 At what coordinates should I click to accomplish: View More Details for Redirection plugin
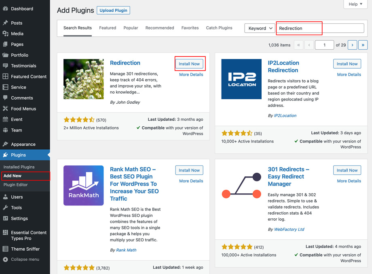pos(191,75)
